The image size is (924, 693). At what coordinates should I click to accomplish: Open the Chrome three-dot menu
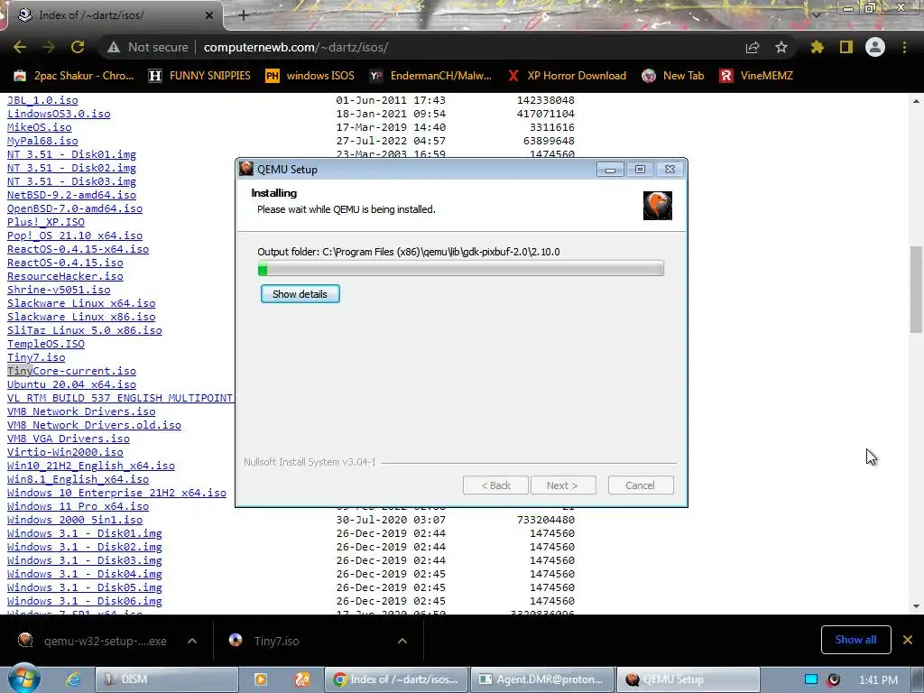(x=904, y=47)
